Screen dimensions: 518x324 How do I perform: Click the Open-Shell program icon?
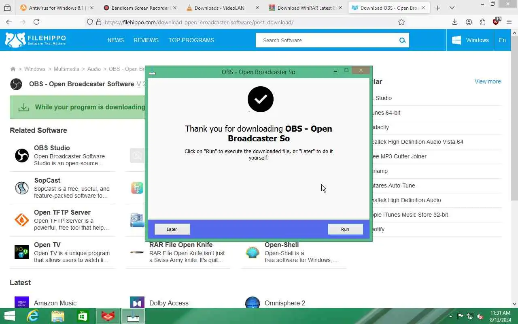pos(253,252)
